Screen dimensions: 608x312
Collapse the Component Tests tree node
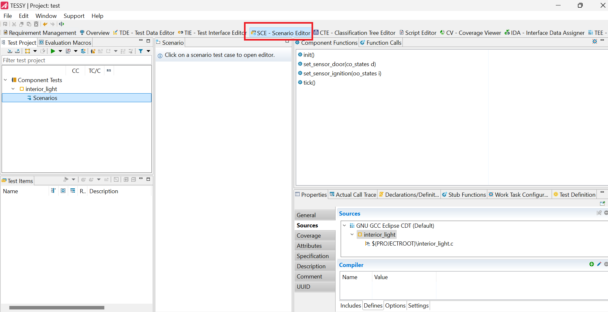[x=5, y=80]
